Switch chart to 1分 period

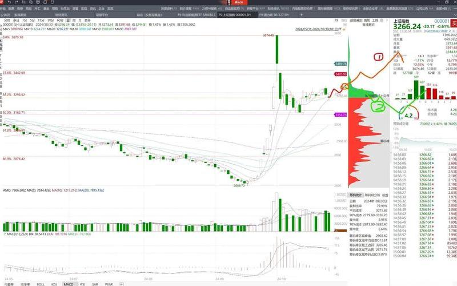coord(25,21)
